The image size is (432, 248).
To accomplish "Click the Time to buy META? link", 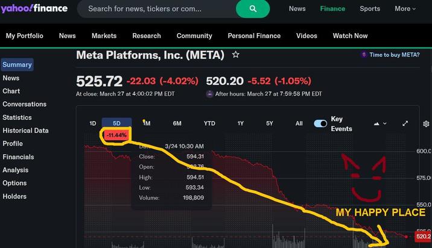I will 394,55.
